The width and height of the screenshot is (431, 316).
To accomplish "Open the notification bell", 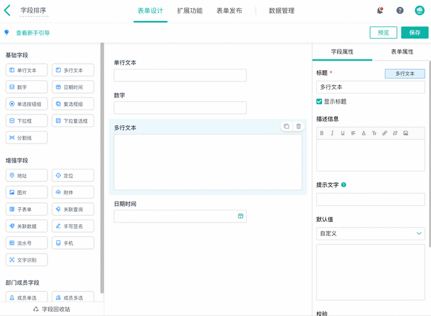I will (x=380, y=11).
